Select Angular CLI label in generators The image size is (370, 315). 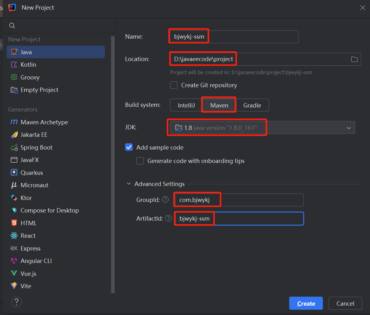[36, 261]
